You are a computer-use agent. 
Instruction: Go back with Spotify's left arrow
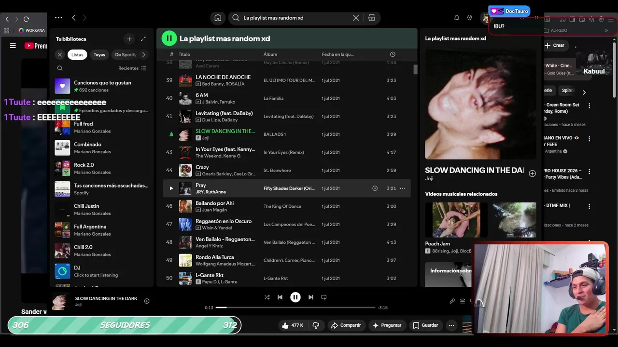(x=74, y=18)
